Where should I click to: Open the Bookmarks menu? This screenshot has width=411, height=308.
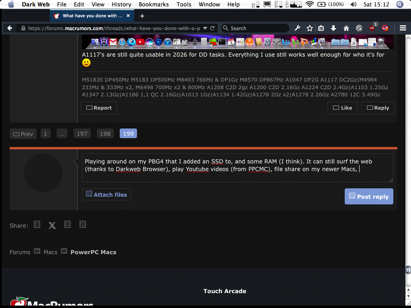pos(153,5)
